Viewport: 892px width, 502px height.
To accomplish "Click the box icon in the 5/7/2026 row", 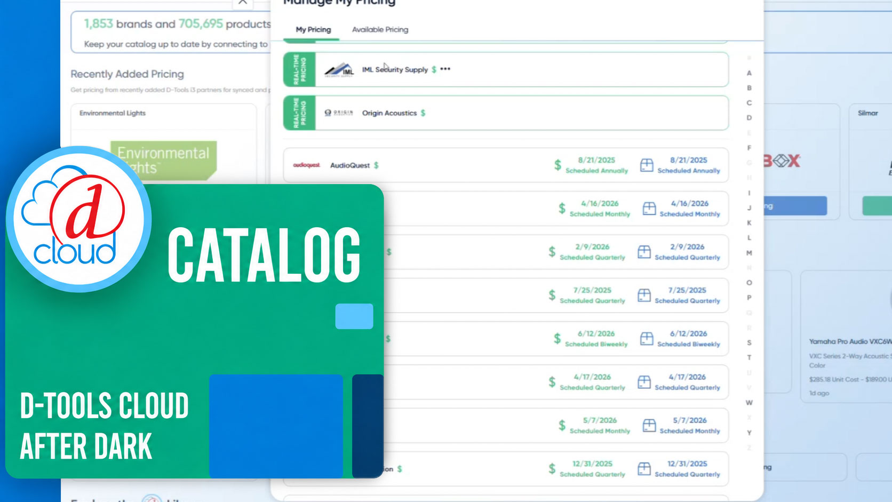I will tap(649, 425).
